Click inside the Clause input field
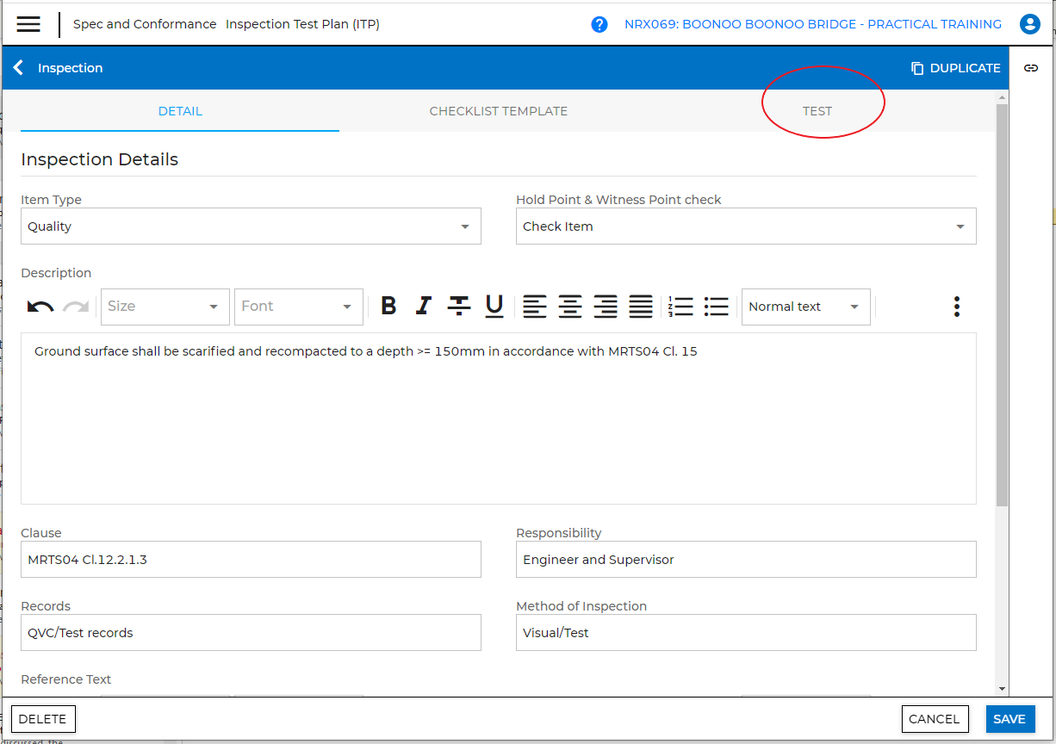Viewport: 1056px width, 744px height. click(251, 559)
